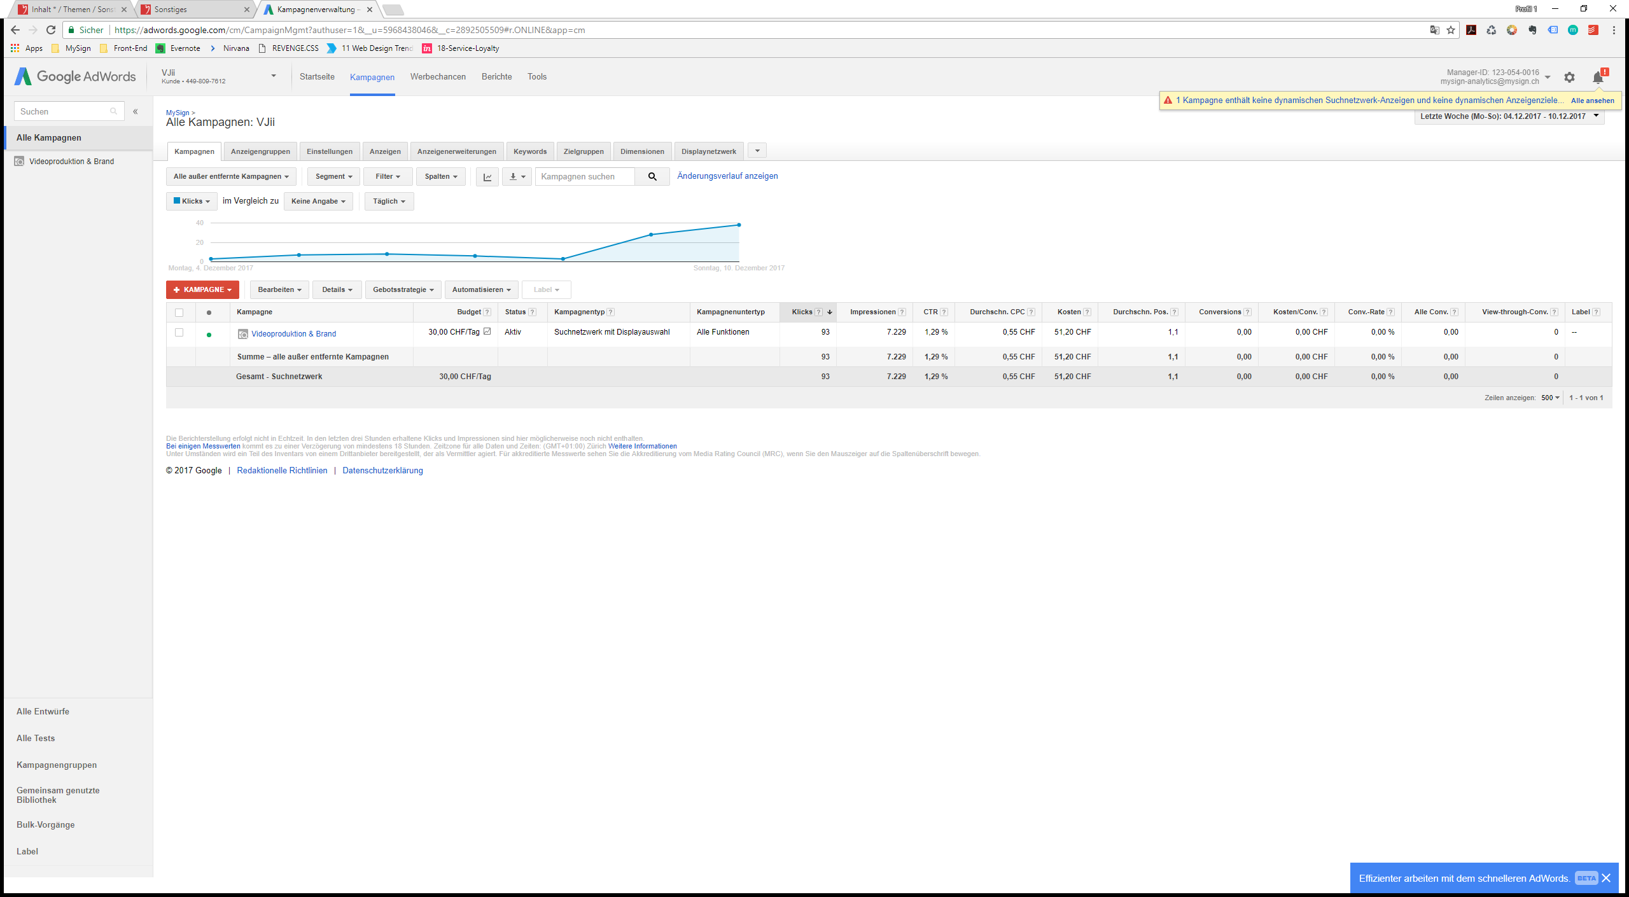Click the campaign search magnifier button

652,177
